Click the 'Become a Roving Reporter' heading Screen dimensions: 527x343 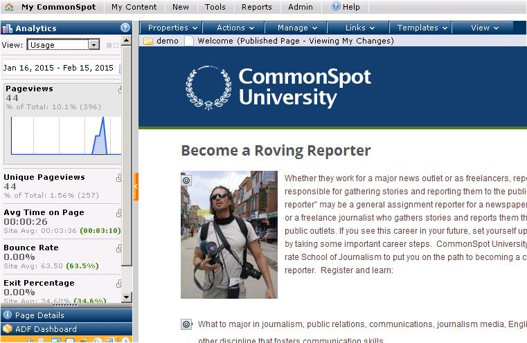tap(276, 150)
